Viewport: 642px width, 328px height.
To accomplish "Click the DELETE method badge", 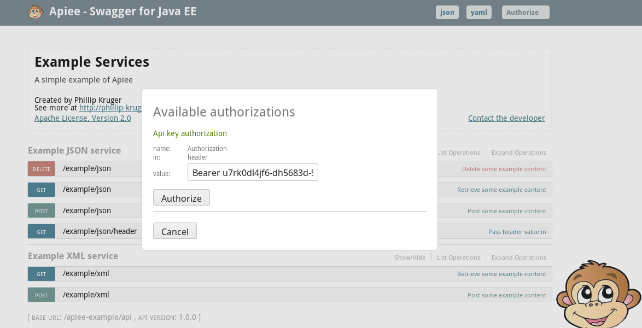I will (x=42, y=169).
